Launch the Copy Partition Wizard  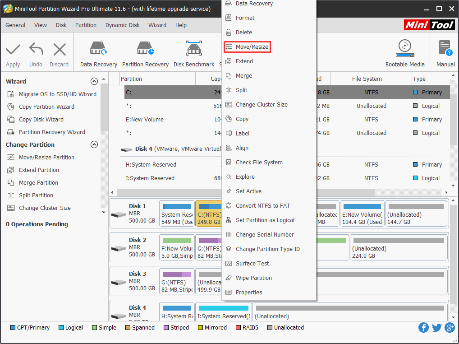41,107
